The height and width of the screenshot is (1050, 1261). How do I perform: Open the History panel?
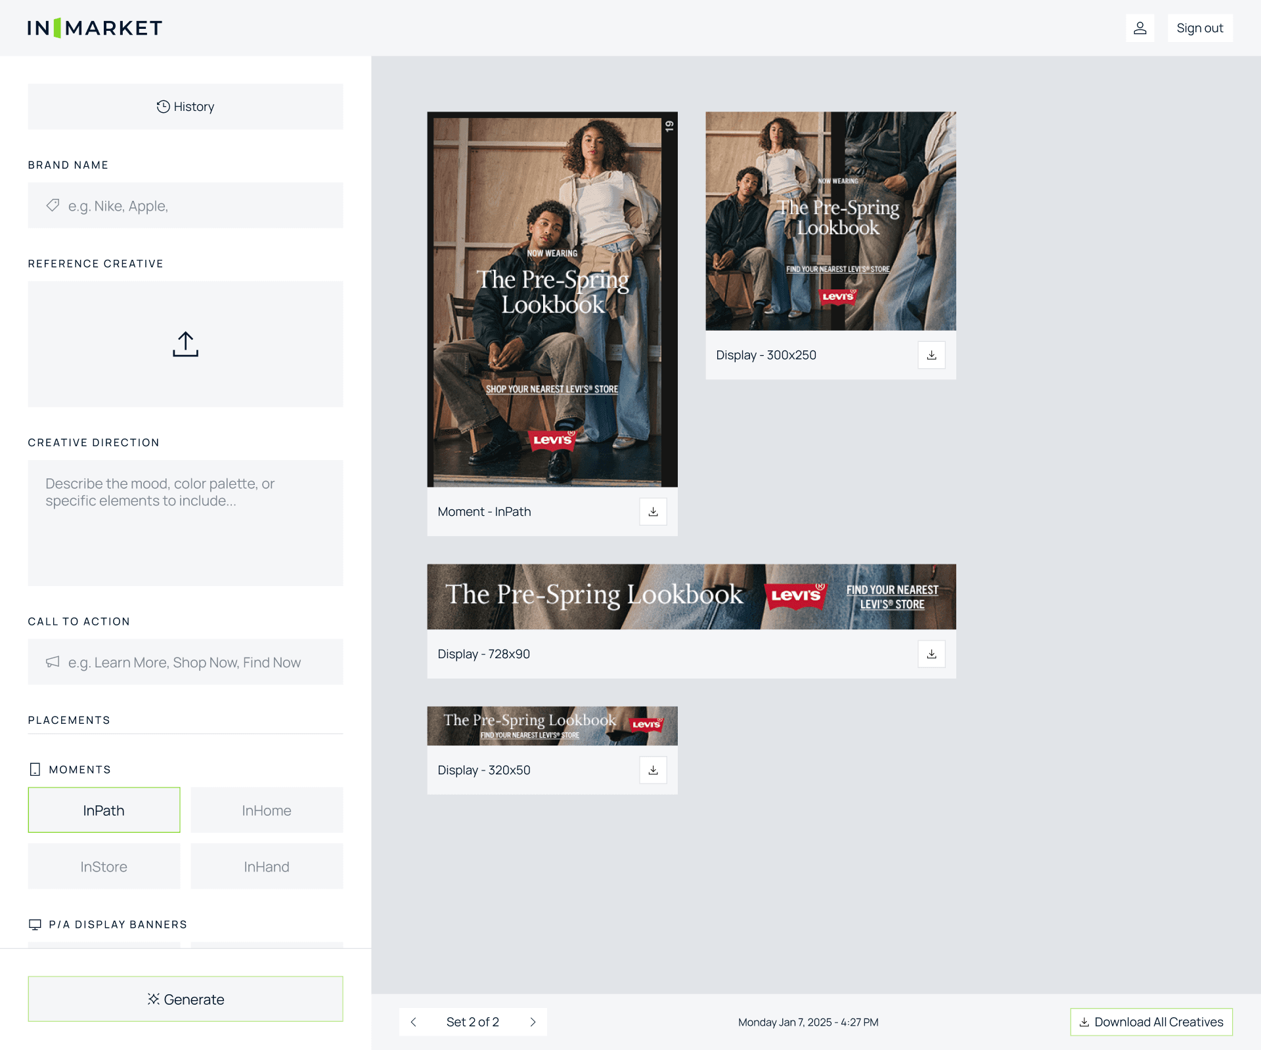point(185,106)
